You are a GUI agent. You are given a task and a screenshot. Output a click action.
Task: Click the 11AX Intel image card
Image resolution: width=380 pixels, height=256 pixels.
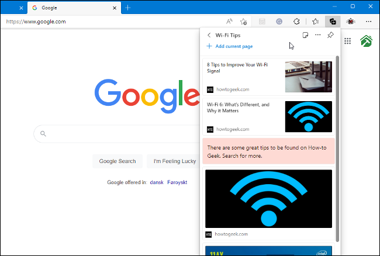click(268, 250)
